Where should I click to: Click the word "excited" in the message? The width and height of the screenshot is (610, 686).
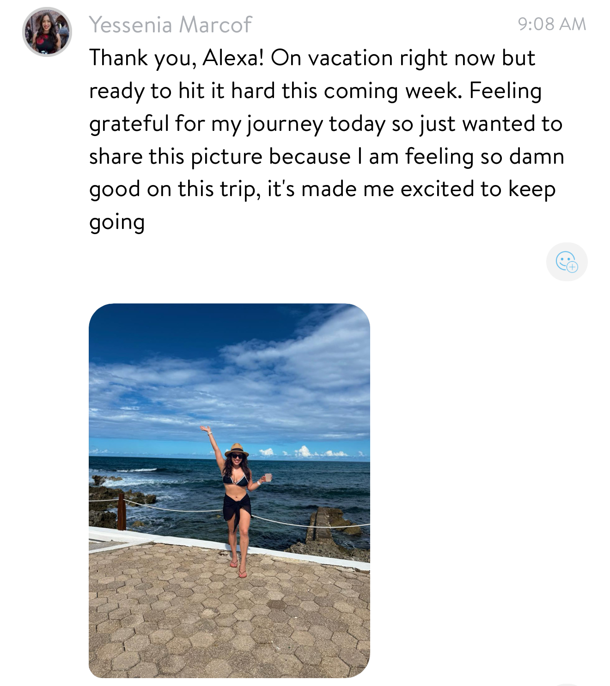(437, 189)
